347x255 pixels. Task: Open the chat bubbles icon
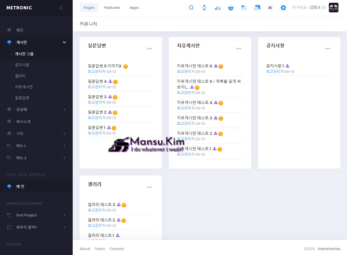tap(257, 8)
